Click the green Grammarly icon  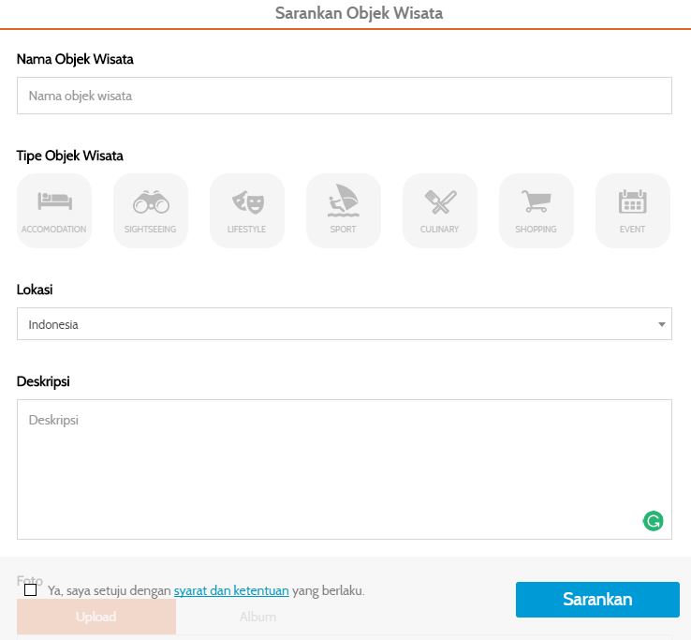[654, 521]
